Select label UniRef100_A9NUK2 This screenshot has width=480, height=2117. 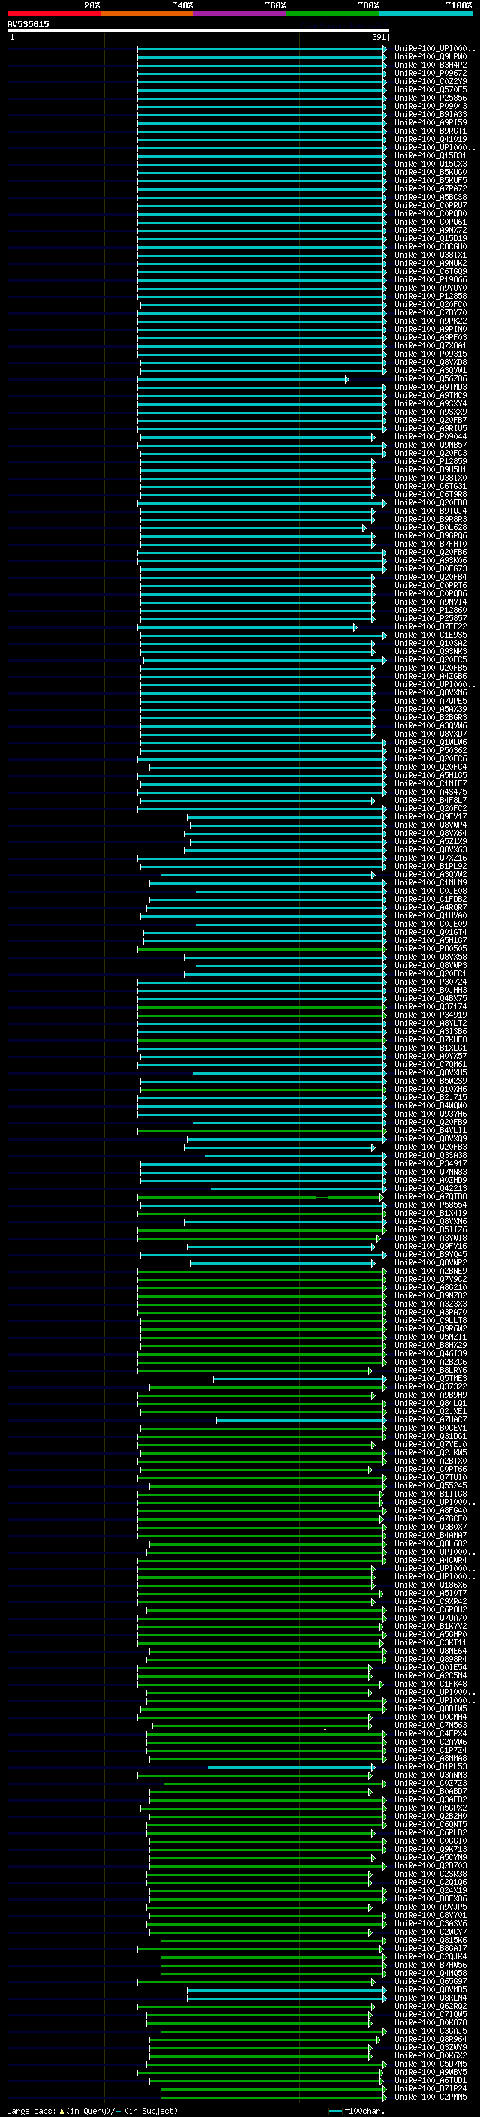pyautogui.click(x=430, y=263)
